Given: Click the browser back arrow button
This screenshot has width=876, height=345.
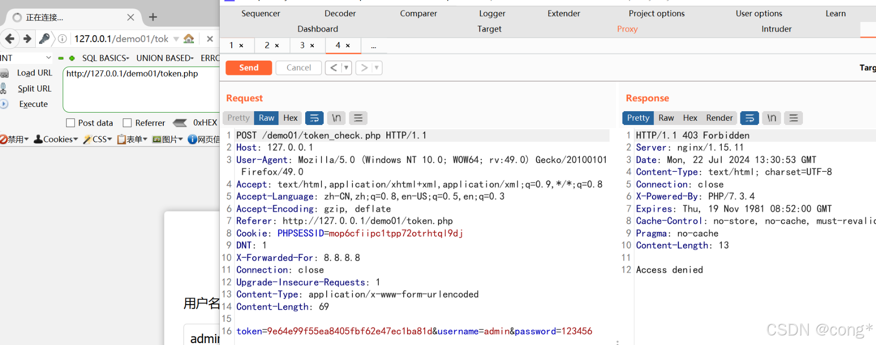Looking at the screenshot, I should click(x=10, y=39).
